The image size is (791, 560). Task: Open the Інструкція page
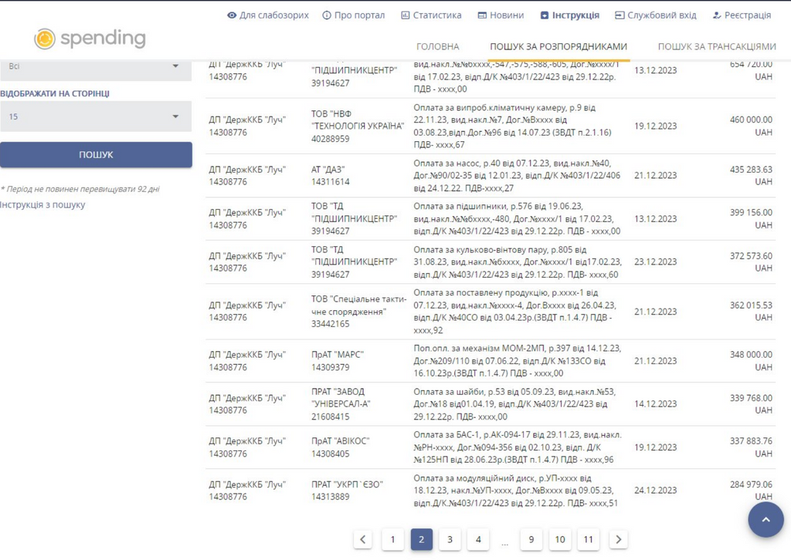(x=570, y=15)
